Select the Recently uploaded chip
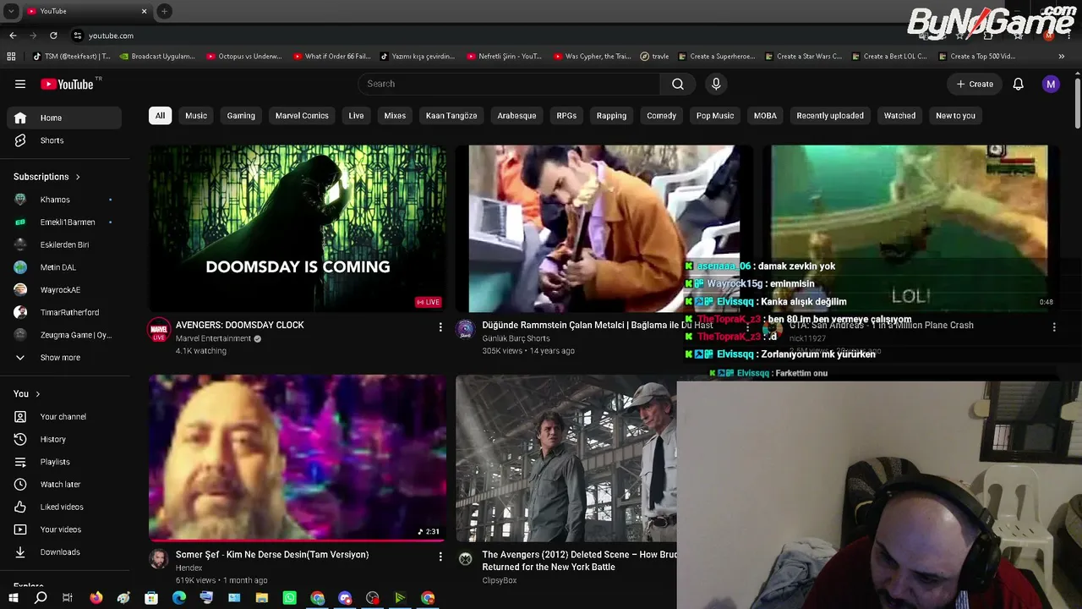1082x609 pixels. pyautogui.click(x=830, y=116)
